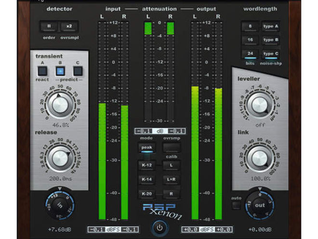
Task: Click the -8.1 dB attenuation readout
Action: (160, 131)
